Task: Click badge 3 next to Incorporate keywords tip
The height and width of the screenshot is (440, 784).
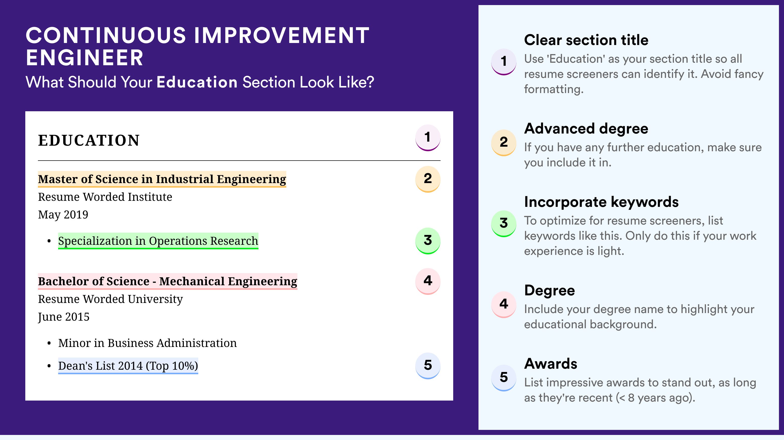Action: click(x=504, y=224)
